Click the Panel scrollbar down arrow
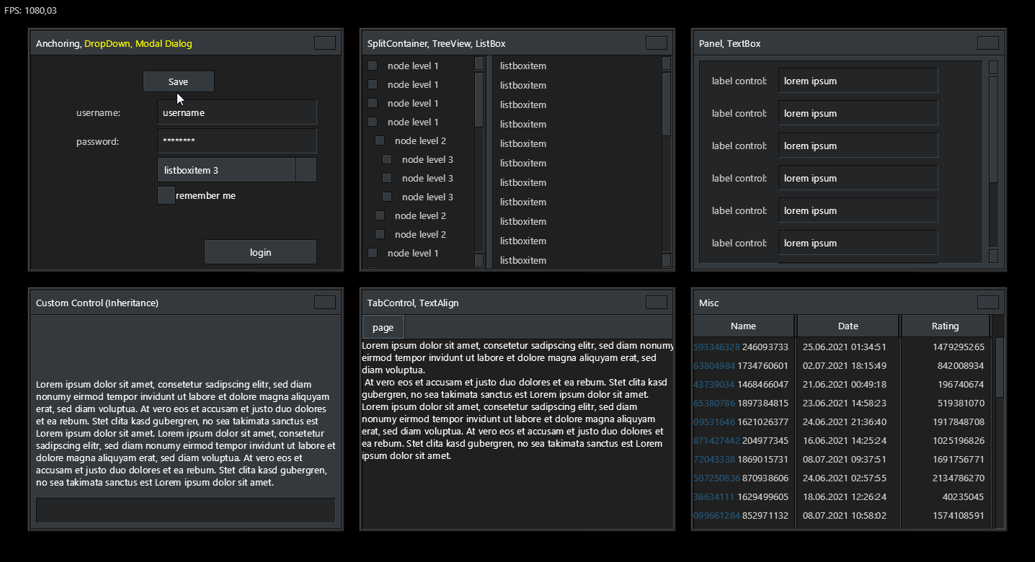 click(x=993, y=256)
